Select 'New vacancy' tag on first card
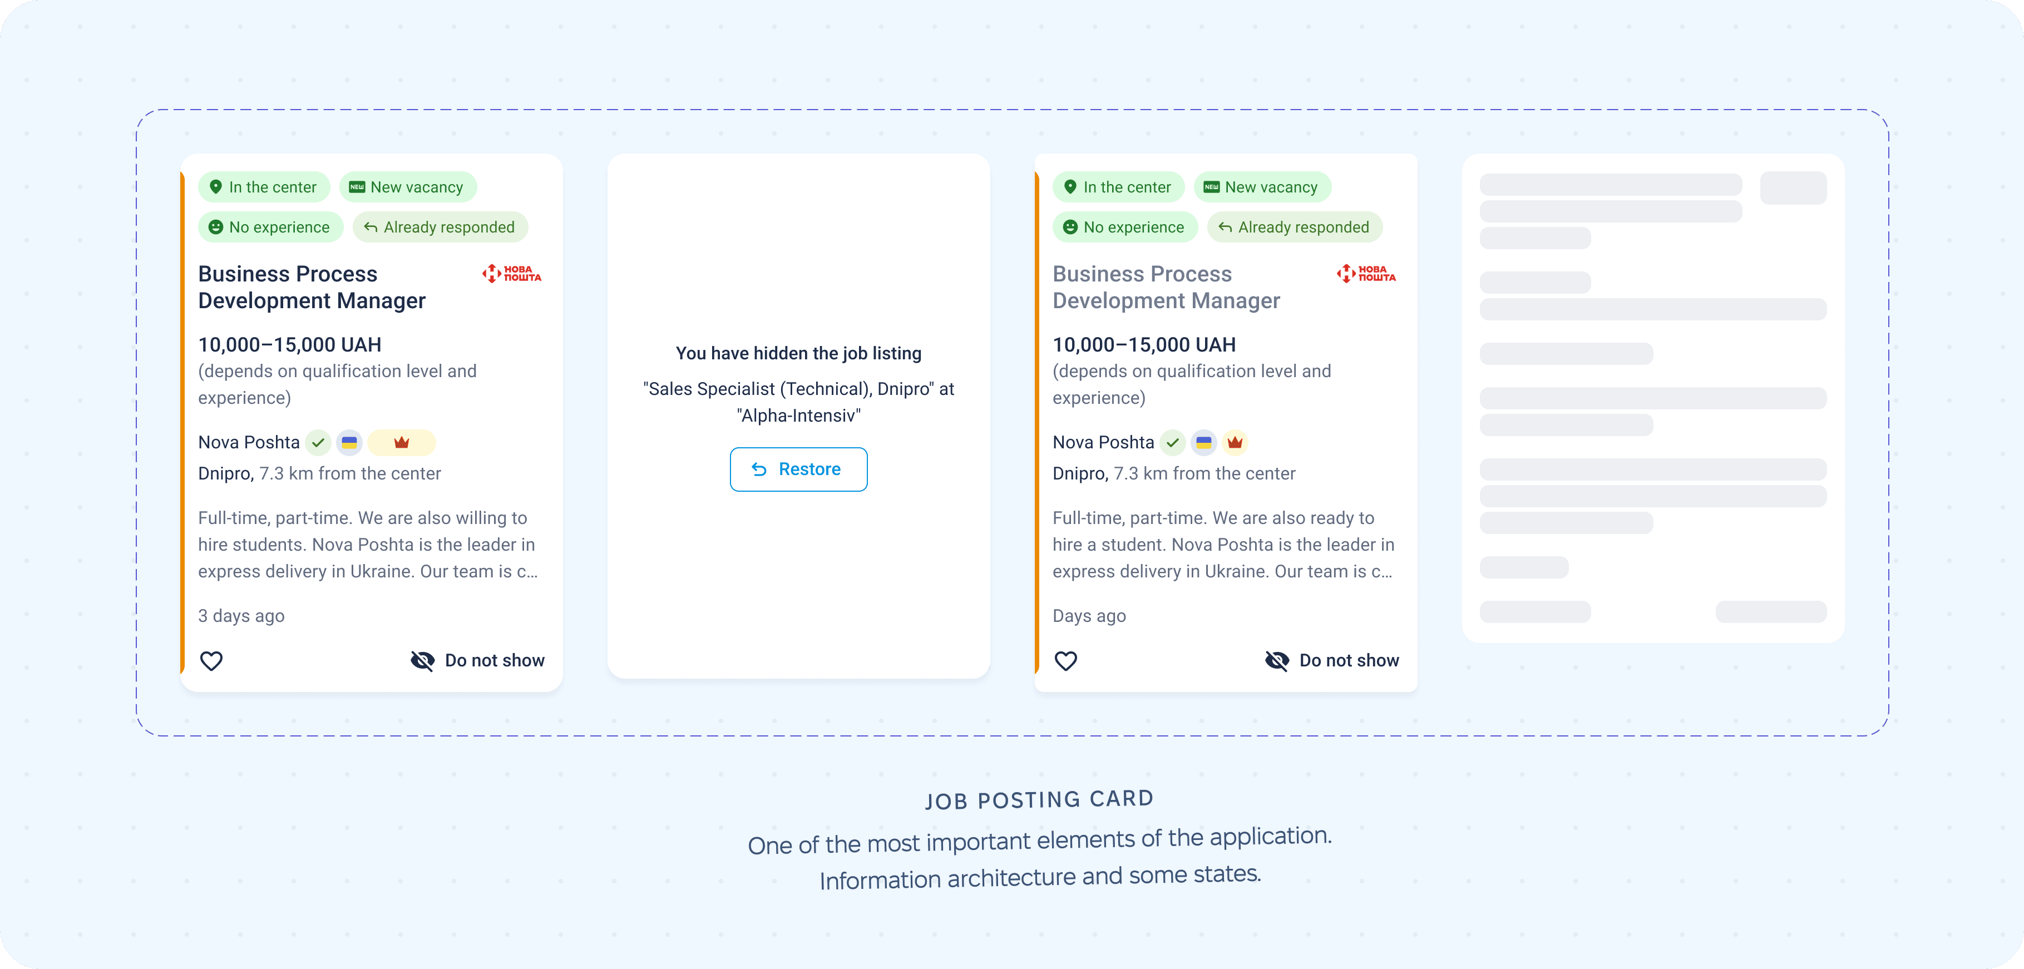 tap(408, 187)
